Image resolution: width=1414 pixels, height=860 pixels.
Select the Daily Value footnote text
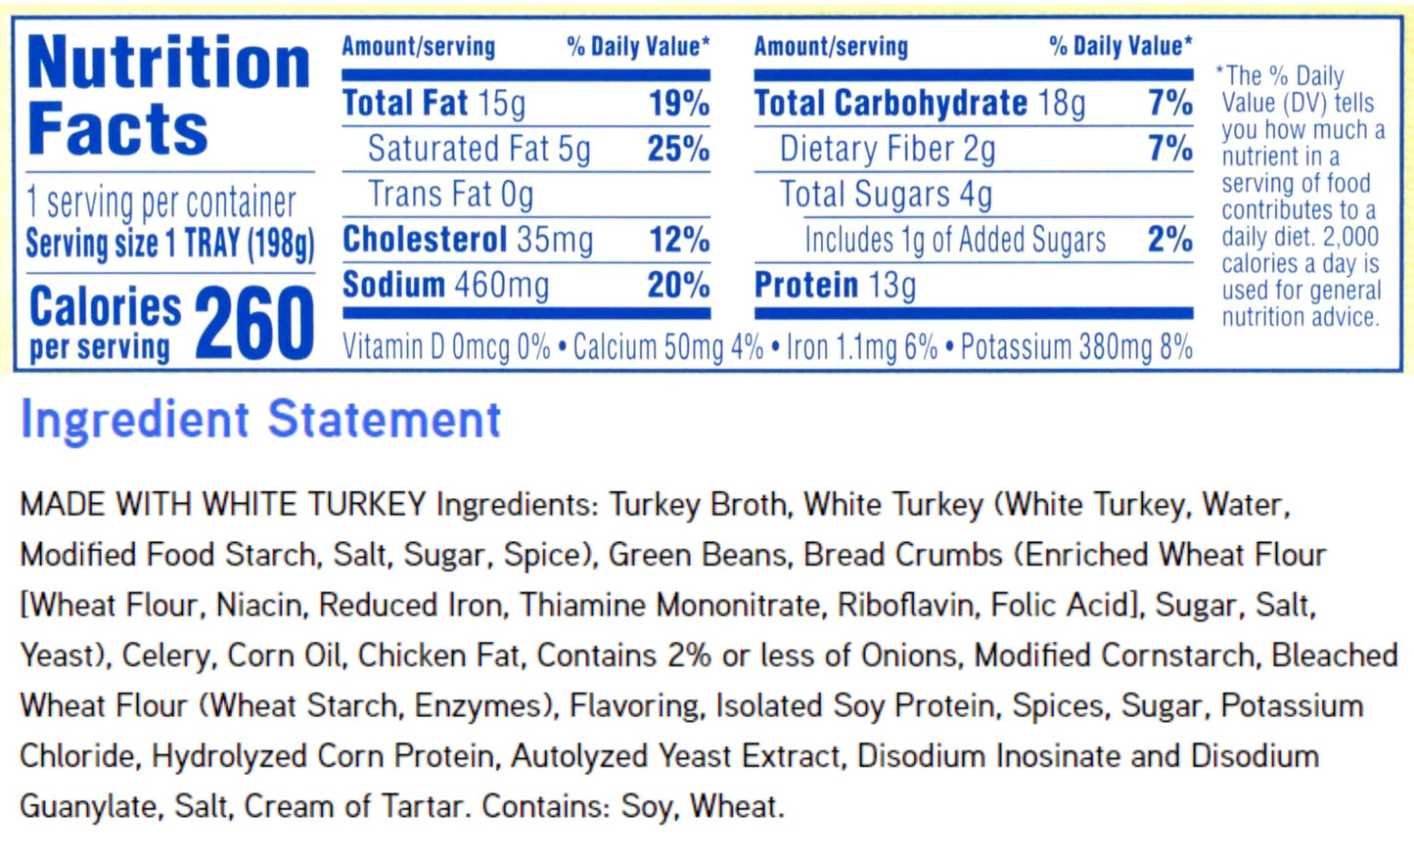[x=1301, y=197]
